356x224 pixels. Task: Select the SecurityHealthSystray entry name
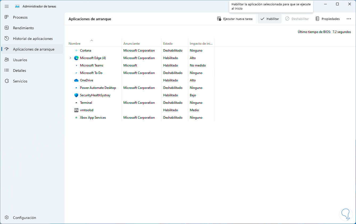95,95
